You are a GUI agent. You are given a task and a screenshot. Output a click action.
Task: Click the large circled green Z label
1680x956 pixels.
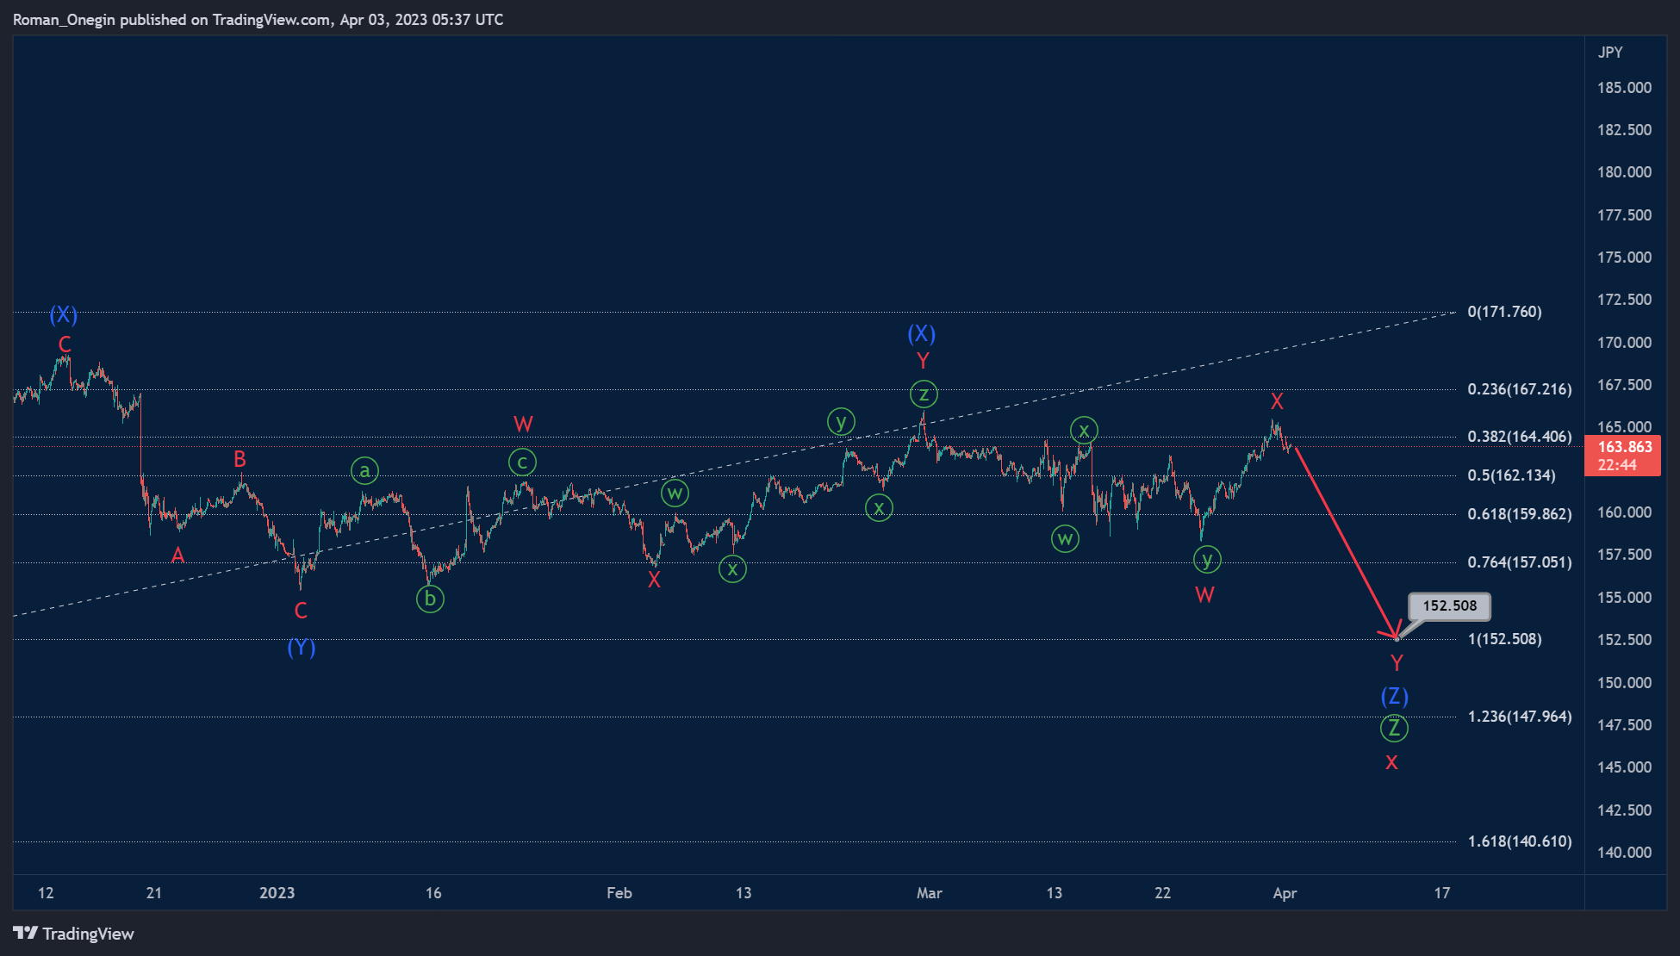click(1394, 729)
